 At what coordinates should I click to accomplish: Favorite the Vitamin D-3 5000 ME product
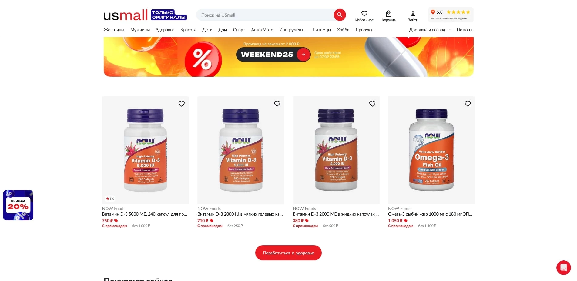click(x=182, y=104)
